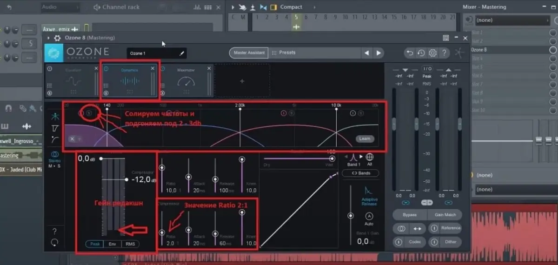Solo the Dynamics module S button
Screen dimensions: 558x265
(x=106, y=93)
